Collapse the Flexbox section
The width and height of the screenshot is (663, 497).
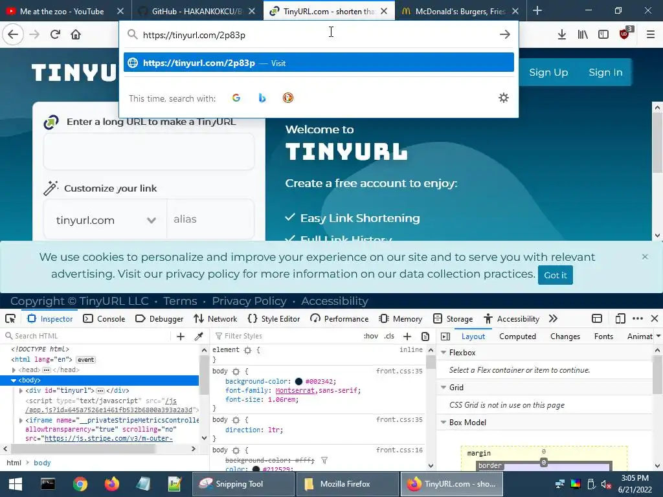point(444,353)
